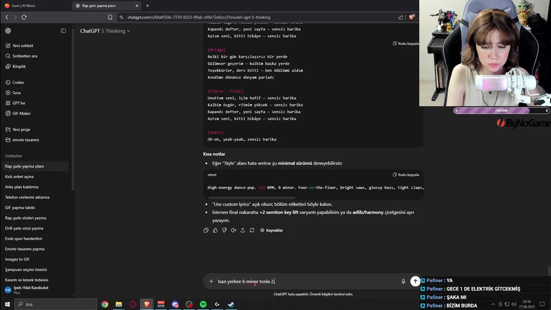Give thumbs down to the response
This screenshot has width=551, height=310.
point(224,230)
